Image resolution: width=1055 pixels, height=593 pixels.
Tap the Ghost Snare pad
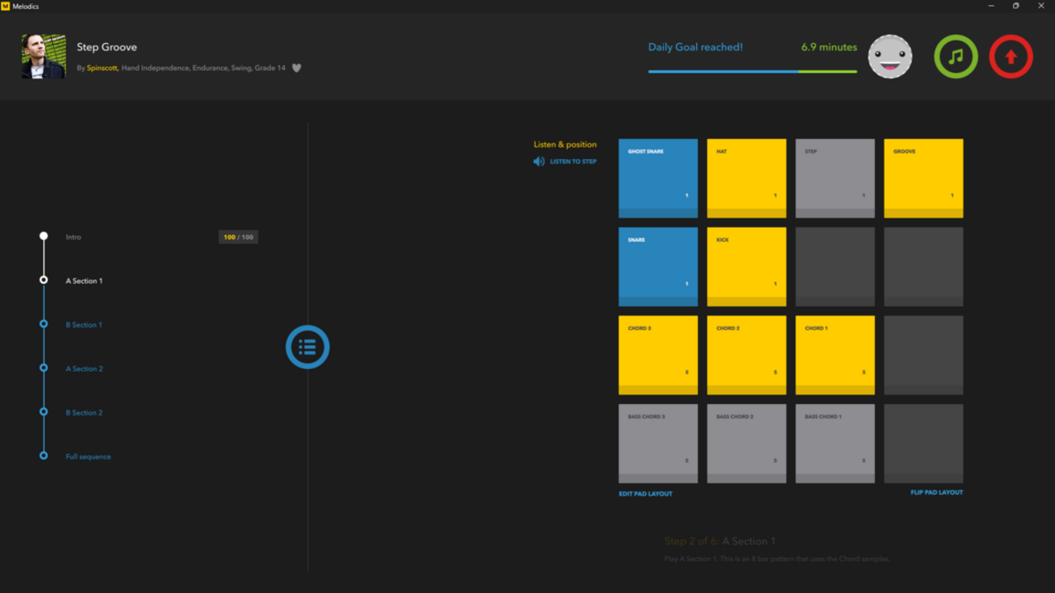(x=657, y=178)
